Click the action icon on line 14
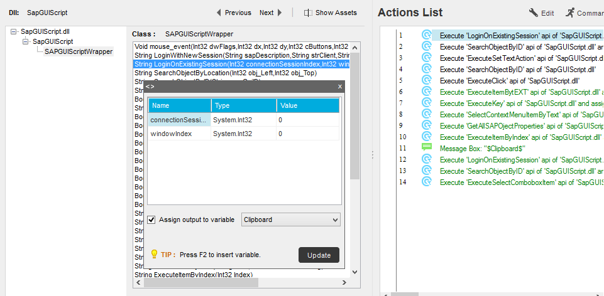604x296 pixels. pos(427,182)
